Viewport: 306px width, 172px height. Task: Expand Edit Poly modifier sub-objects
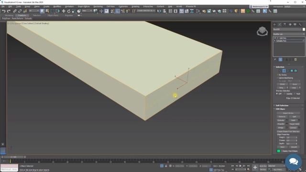pyautogui.click(x=278, y=38)
